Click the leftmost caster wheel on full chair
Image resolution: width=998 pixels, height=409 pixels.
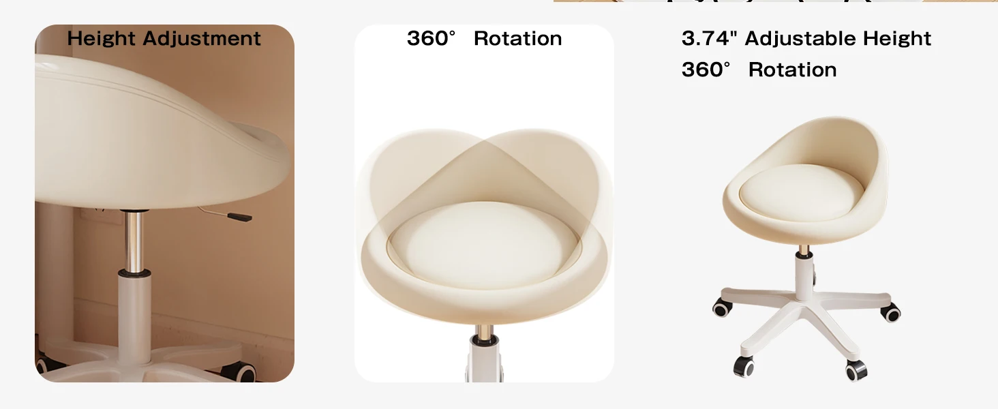pos(721,308)
